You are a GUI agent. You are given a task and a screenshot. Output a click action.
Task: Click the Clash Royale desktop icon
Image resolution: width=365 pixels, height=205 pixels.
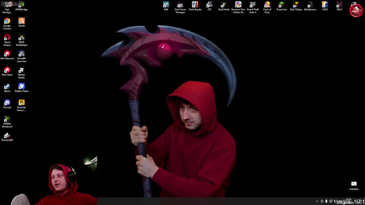(195, 6)
